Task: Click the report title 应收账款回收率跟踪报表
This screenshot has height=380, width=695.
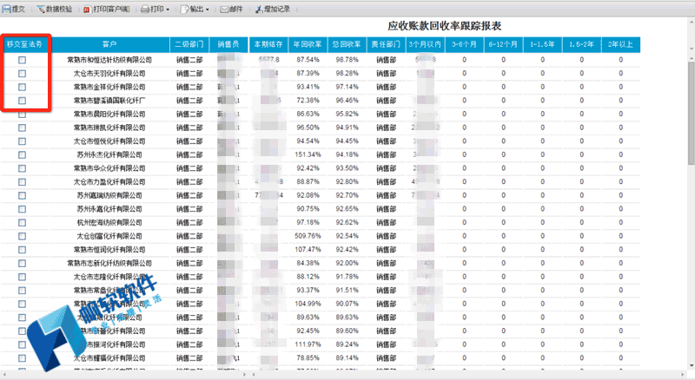Action: 445,26
